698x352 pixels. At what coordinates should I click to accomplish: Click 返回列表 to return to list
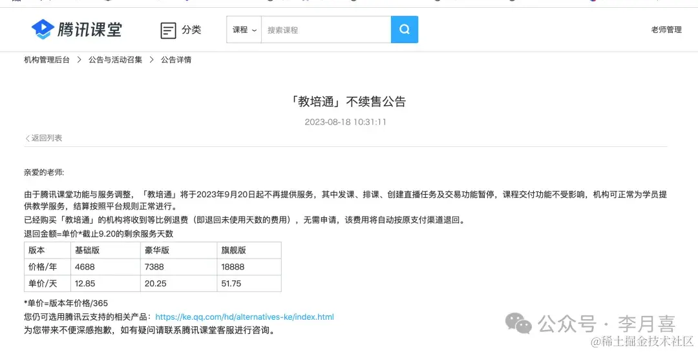[x=44, y=138]
